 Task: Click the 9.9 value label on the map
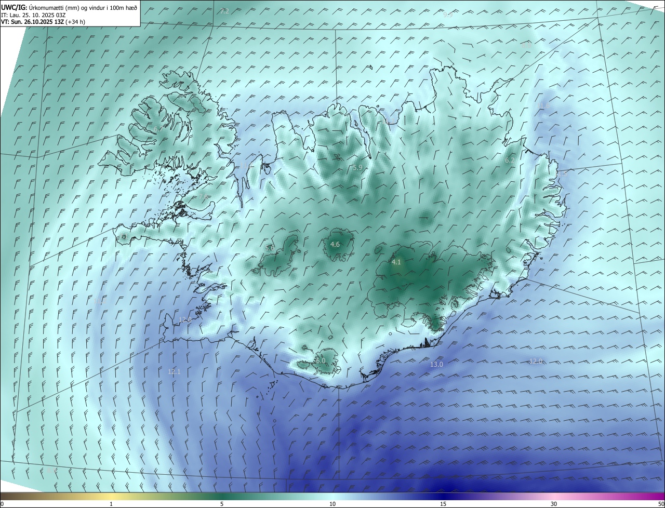click(448, 15)
